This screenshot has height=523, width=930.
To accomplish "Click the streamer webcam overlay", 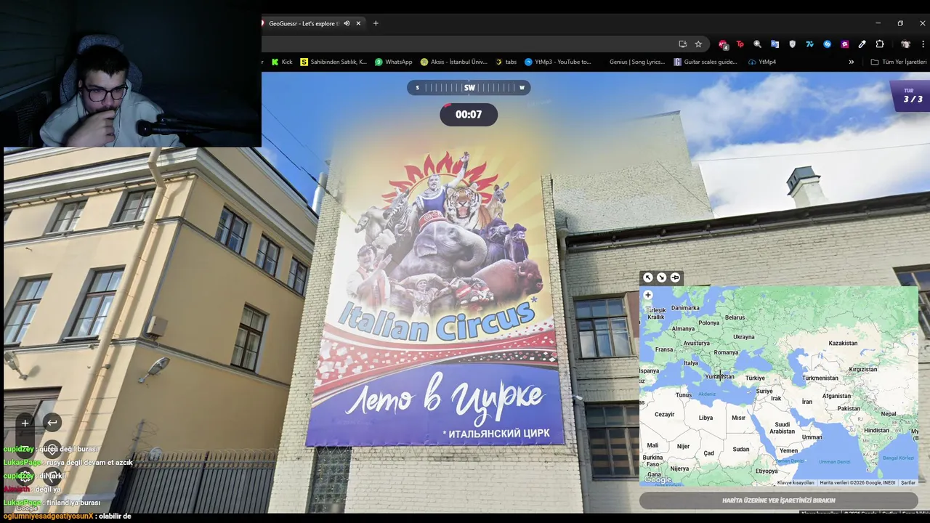I will (x=131, y=73).
